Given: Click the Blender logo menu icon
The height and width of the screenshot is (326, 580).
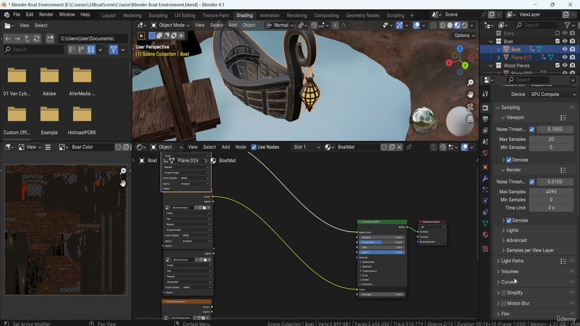Looking at the screenshot, I should [6, 15].
